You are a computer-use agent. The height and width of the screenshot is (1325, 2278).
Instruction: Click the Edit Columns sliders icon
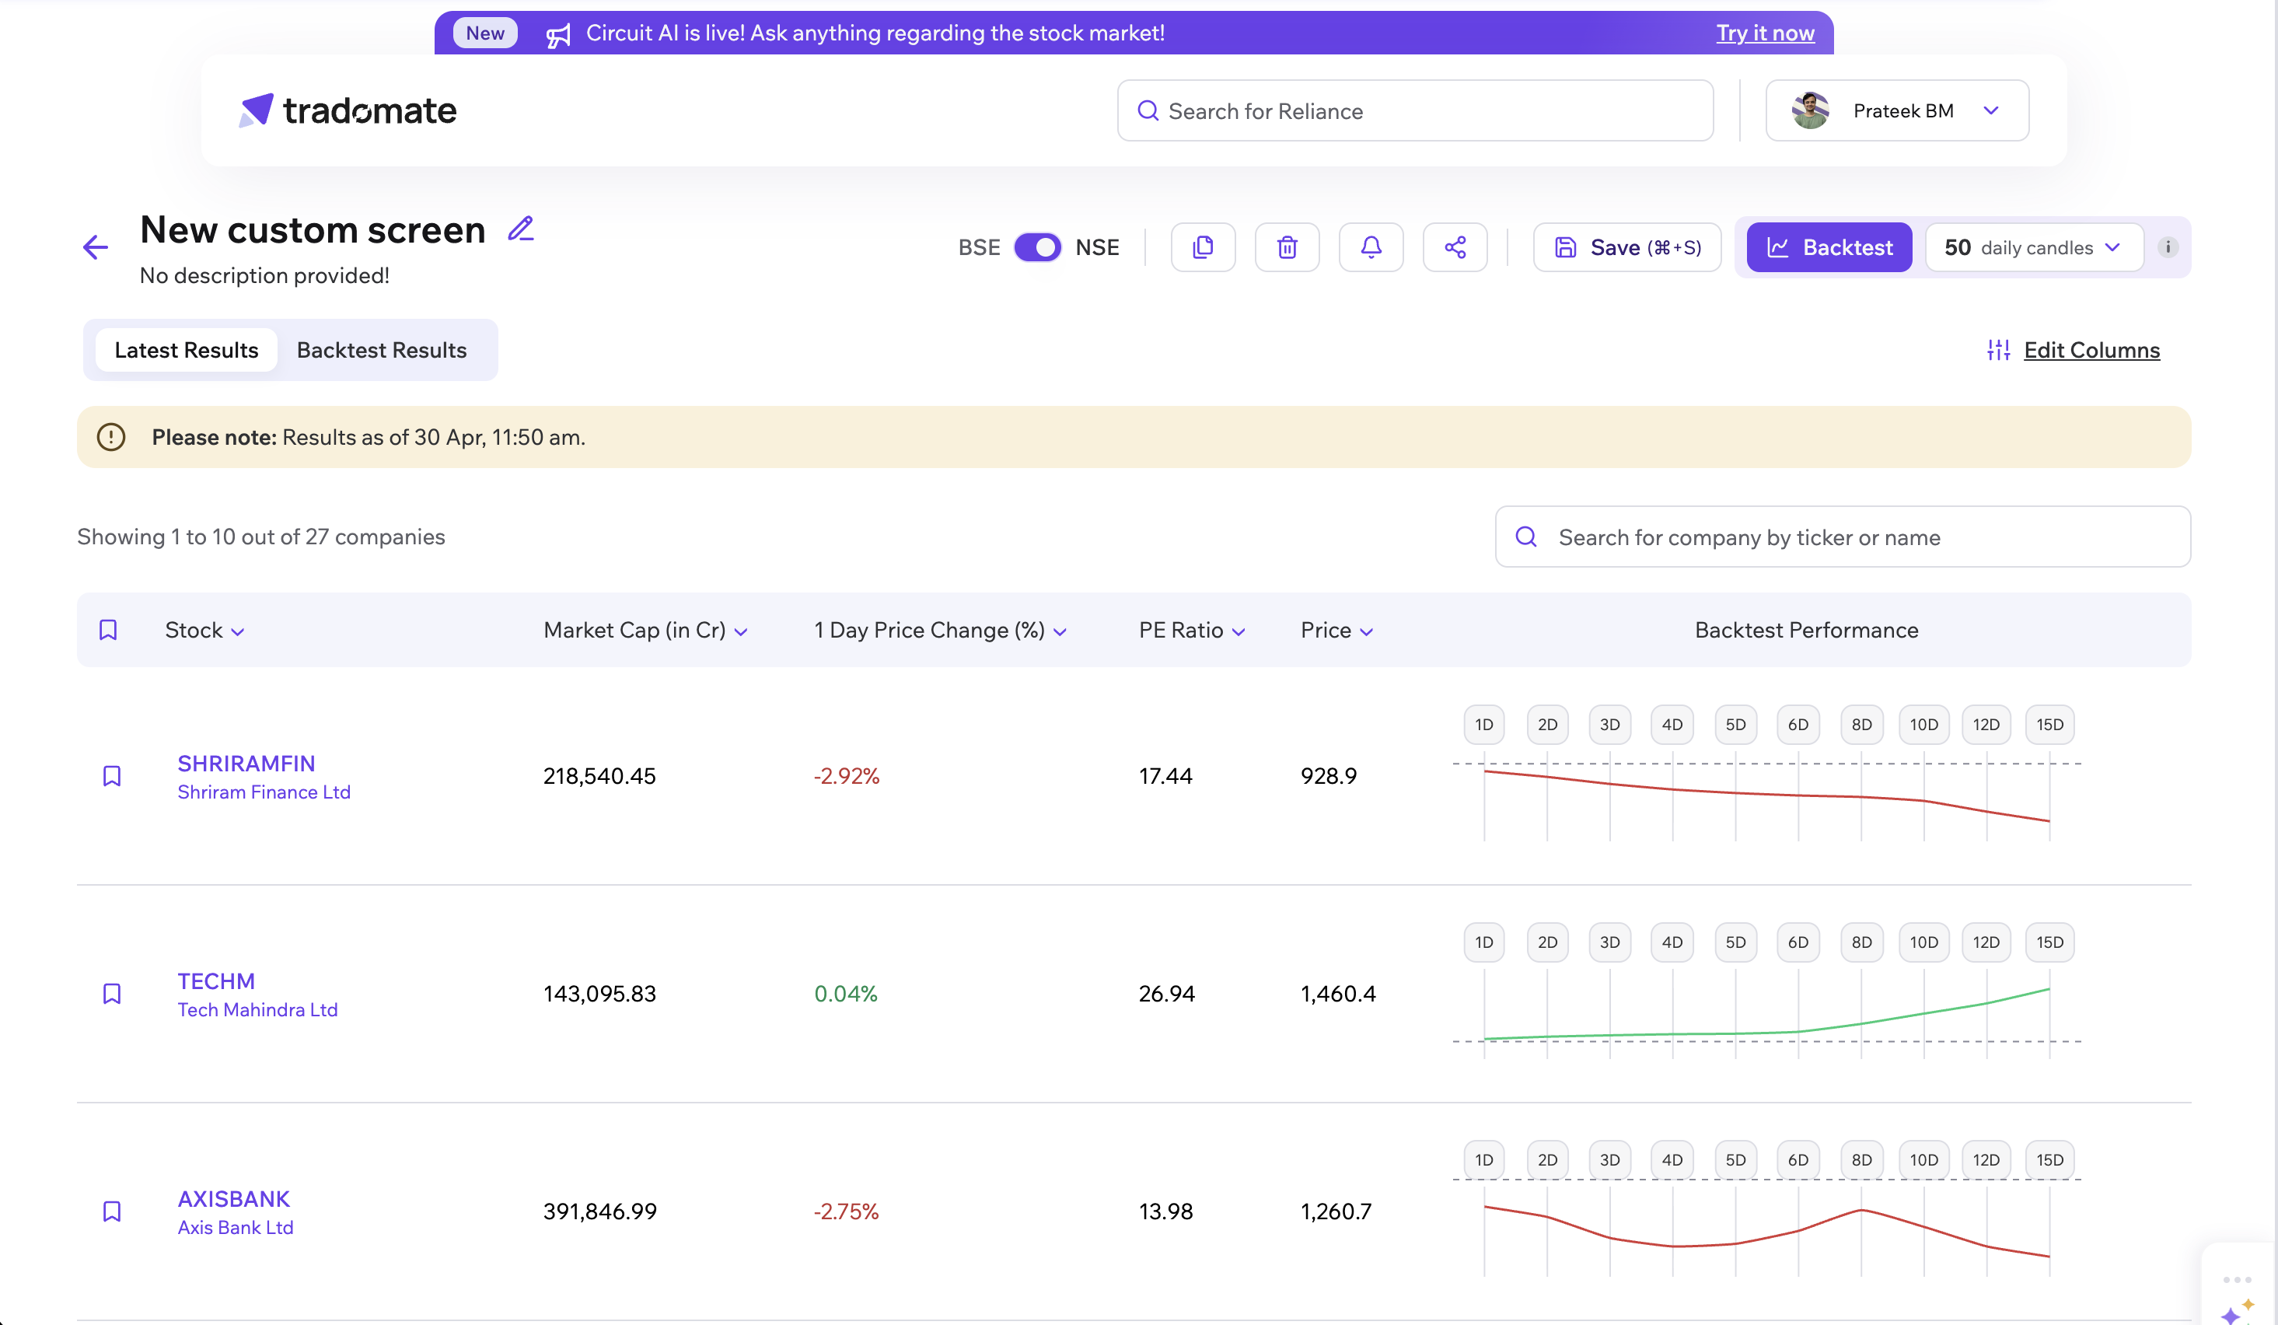coord(1999,350)
